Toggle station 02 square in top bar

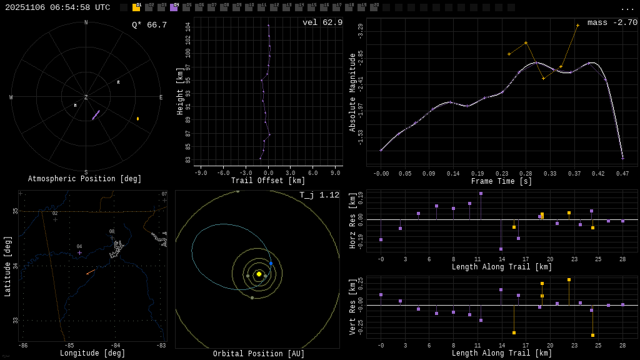click(x=149, y=7)
